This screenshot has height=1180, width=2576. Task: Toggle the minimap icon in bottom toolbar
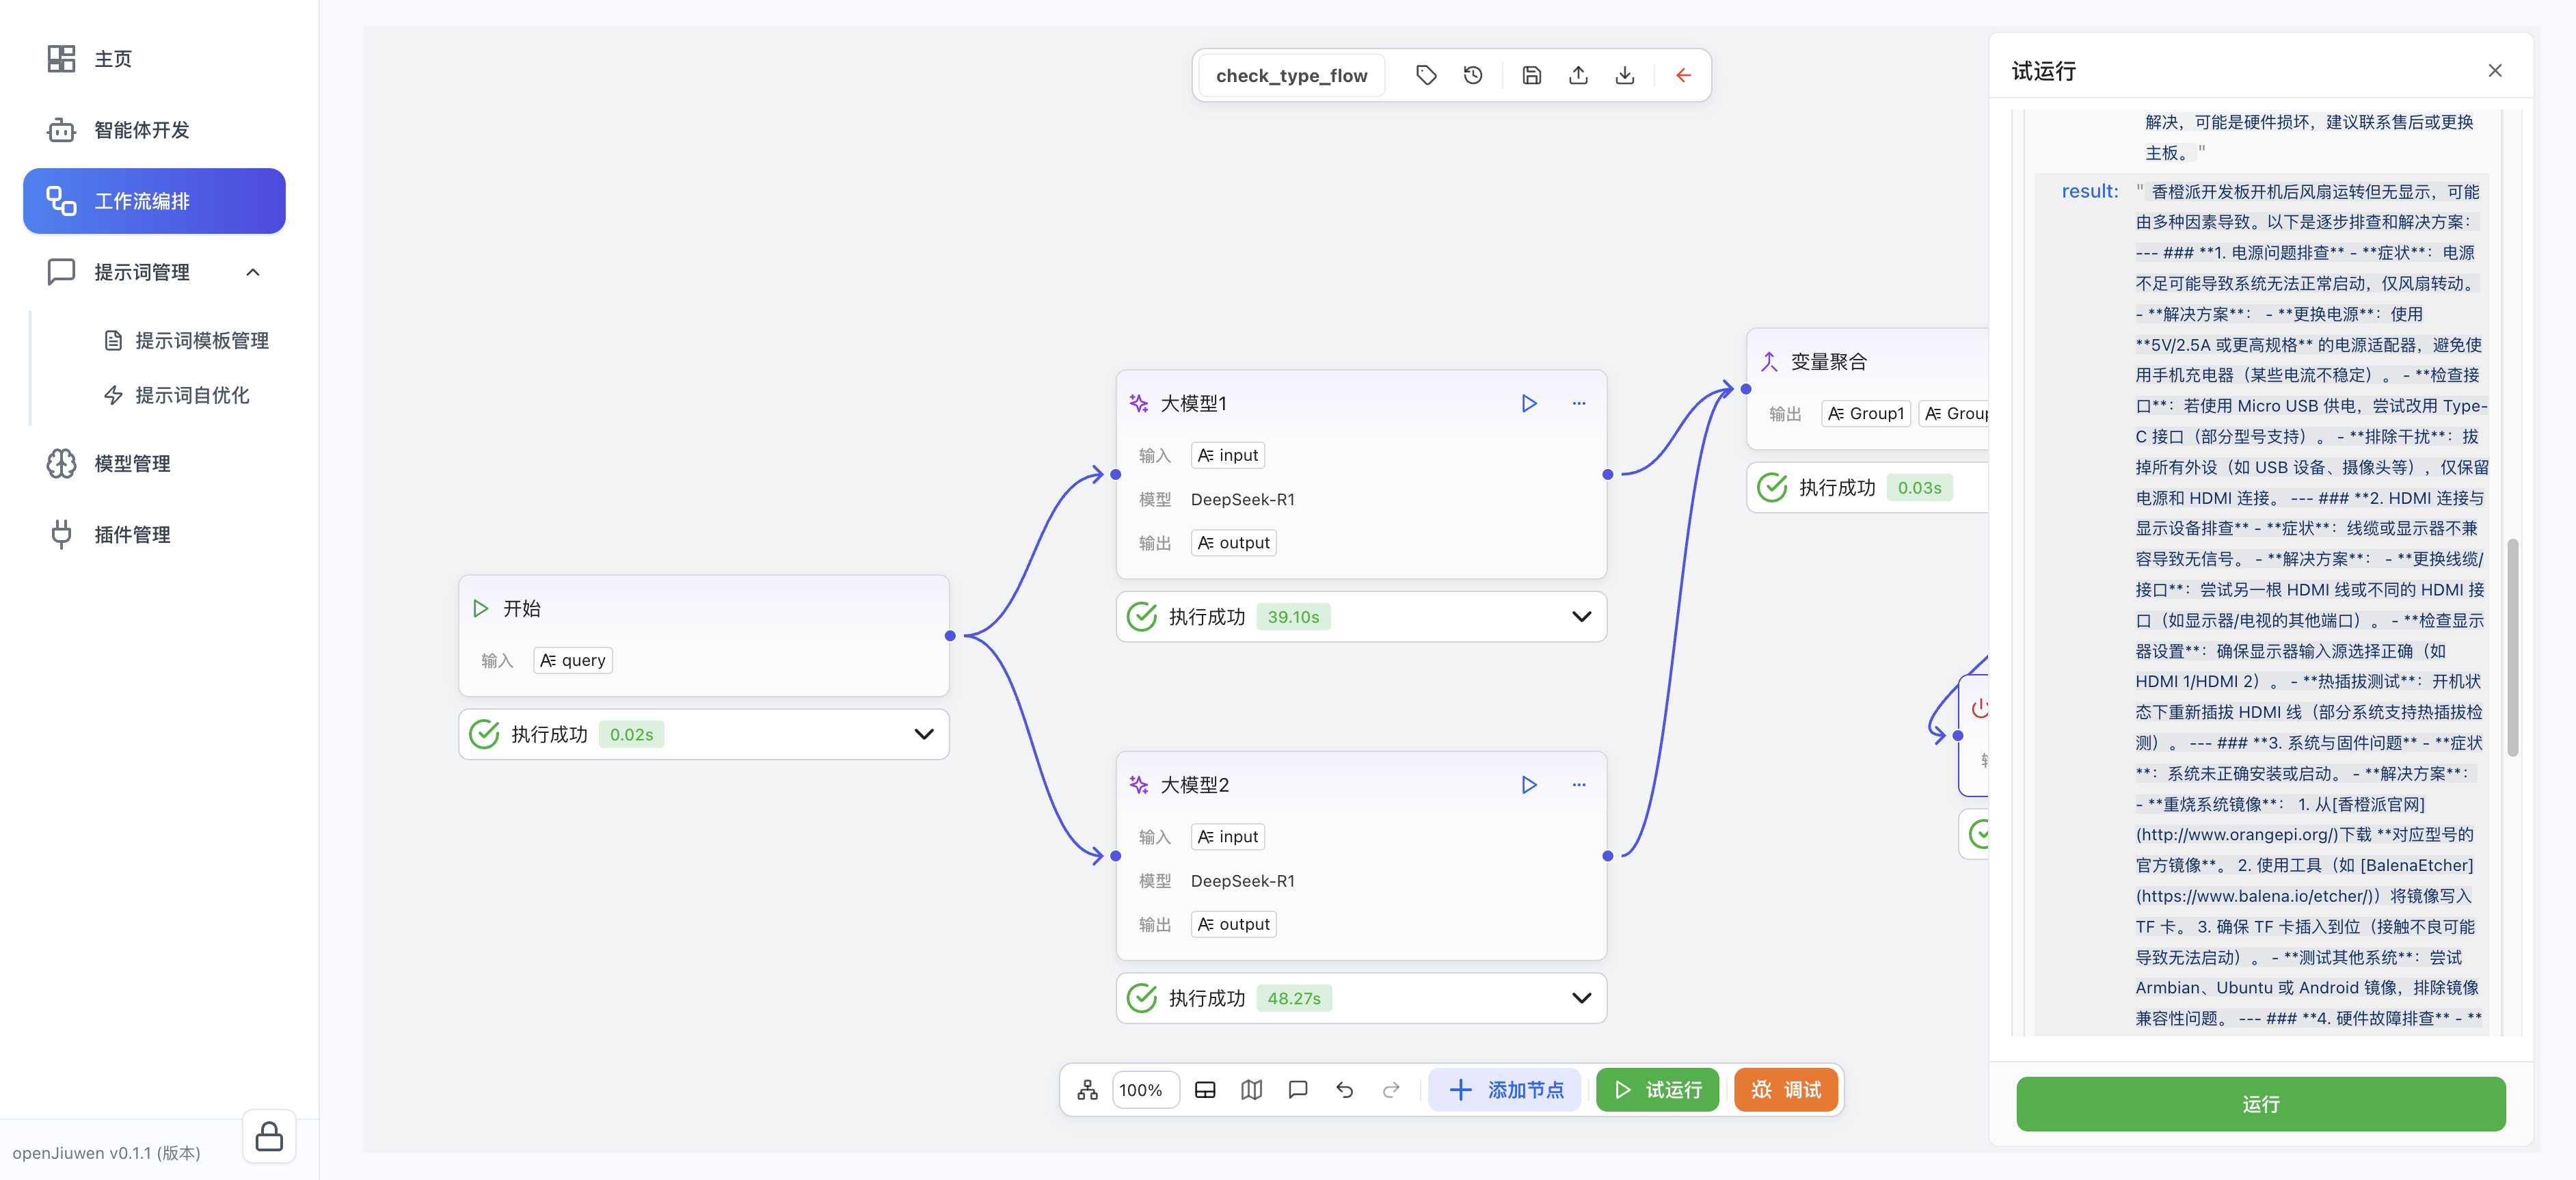(1251, 1090)
